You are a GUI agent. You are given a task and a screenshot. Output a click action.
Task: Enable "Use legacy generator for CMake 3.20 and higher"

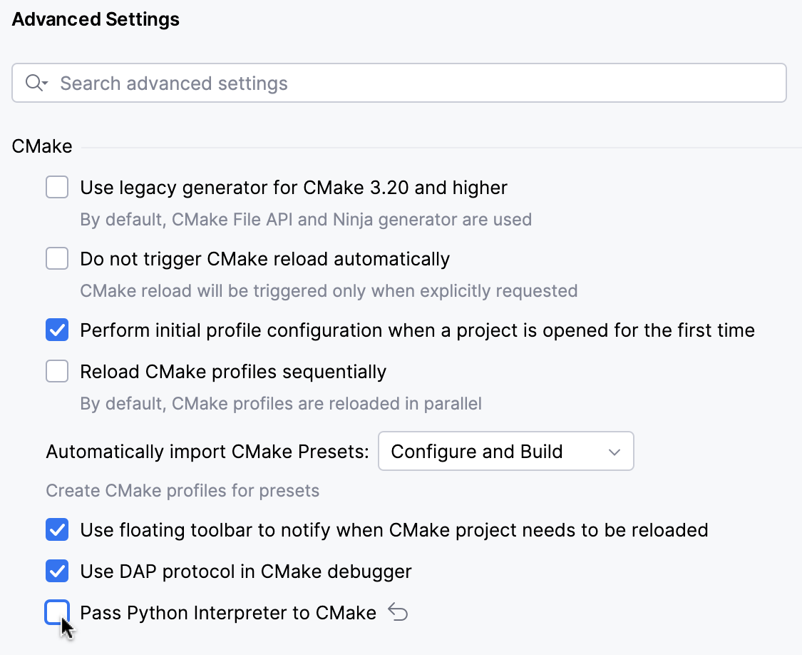coord(57,187)
